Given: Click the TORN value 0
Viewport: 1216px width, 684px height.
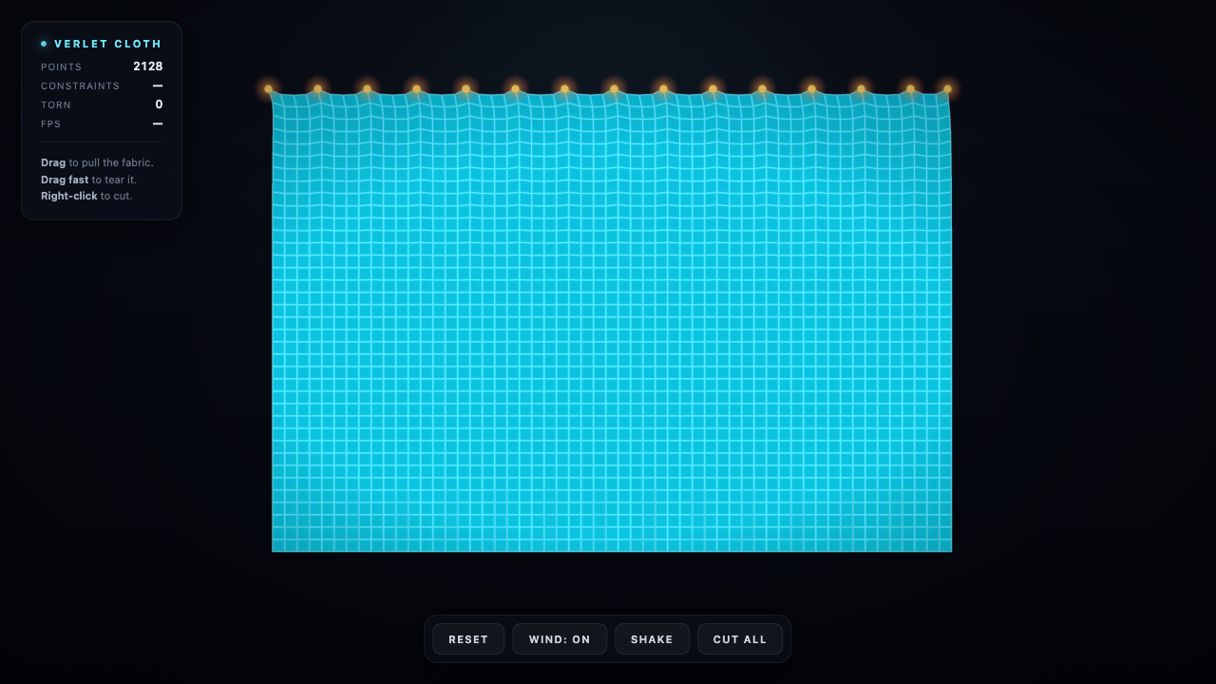Looking at the screenshot, I should pos(159,104).
